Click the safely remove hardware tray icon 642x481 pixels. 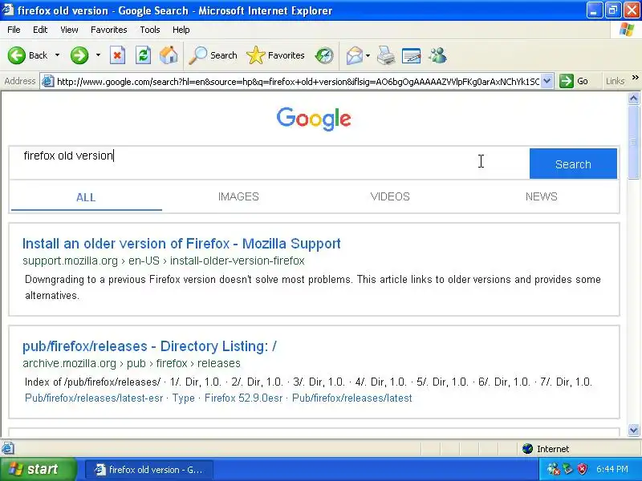(567, 469)
